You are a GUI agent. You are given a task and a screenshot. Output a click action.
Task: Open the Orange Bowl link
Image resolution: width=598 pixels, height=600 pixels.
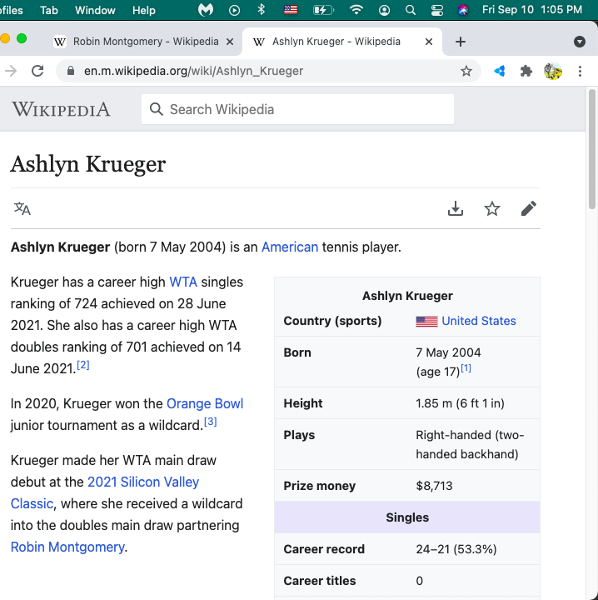[205, 404]
